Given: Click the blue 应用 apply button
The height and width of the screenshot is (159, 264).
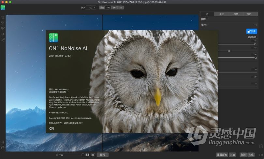Looking at the screenshot, I should (252, 31).
